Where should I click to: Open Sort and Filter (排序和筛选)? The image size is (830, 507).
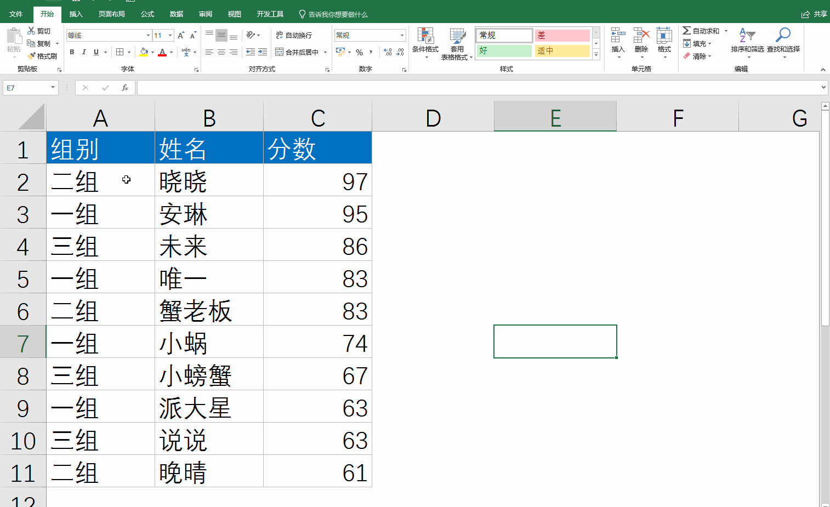coord(747,43)
